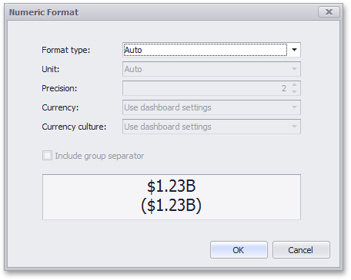
Task: Confirm with the OK button
Action: 239,250
